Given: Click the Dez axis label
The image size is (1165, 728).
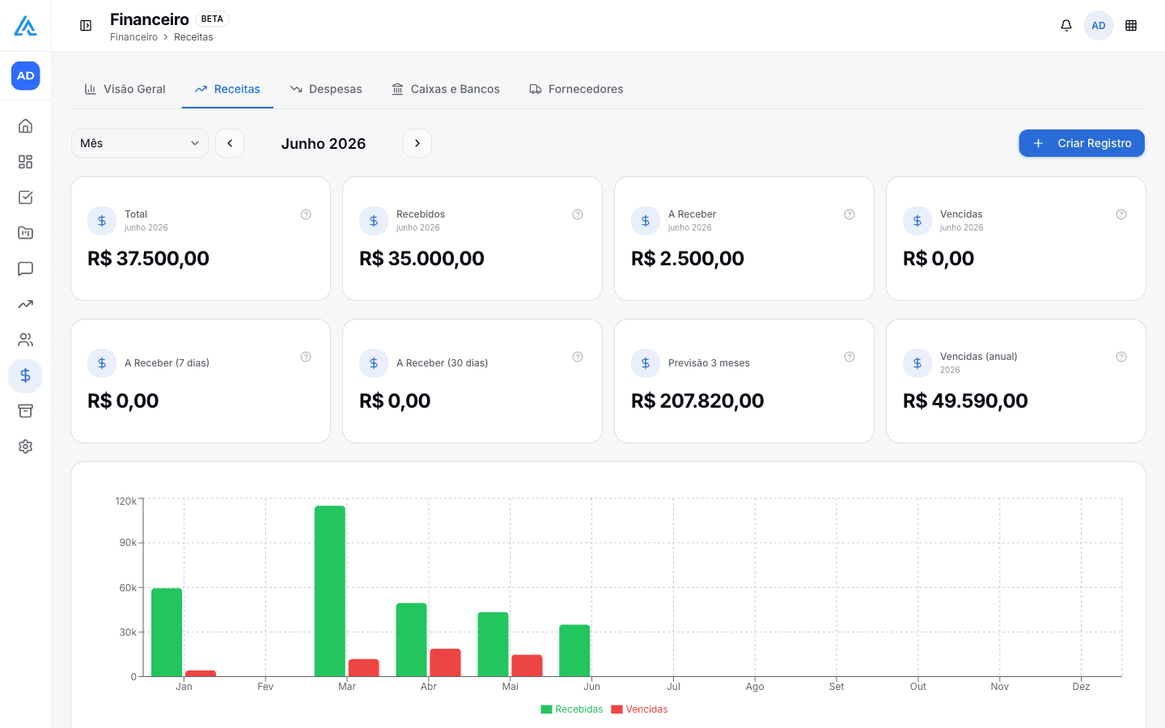Looking at the screenshot, I should [x=1081, y=687].
